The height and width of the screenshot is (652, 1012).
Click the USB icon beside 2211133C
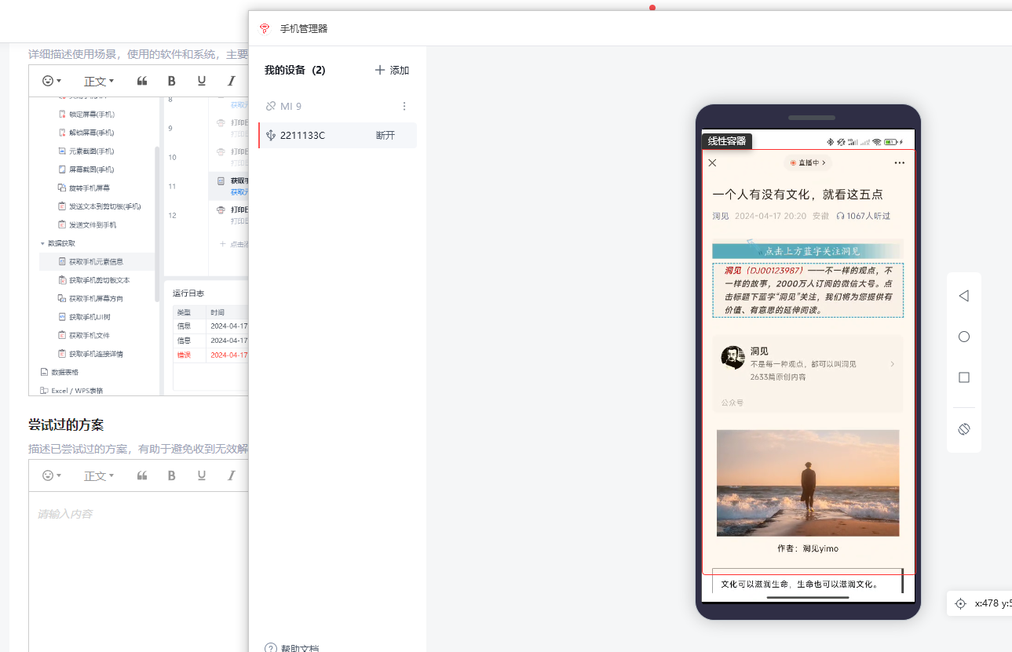tap(271, 136)
